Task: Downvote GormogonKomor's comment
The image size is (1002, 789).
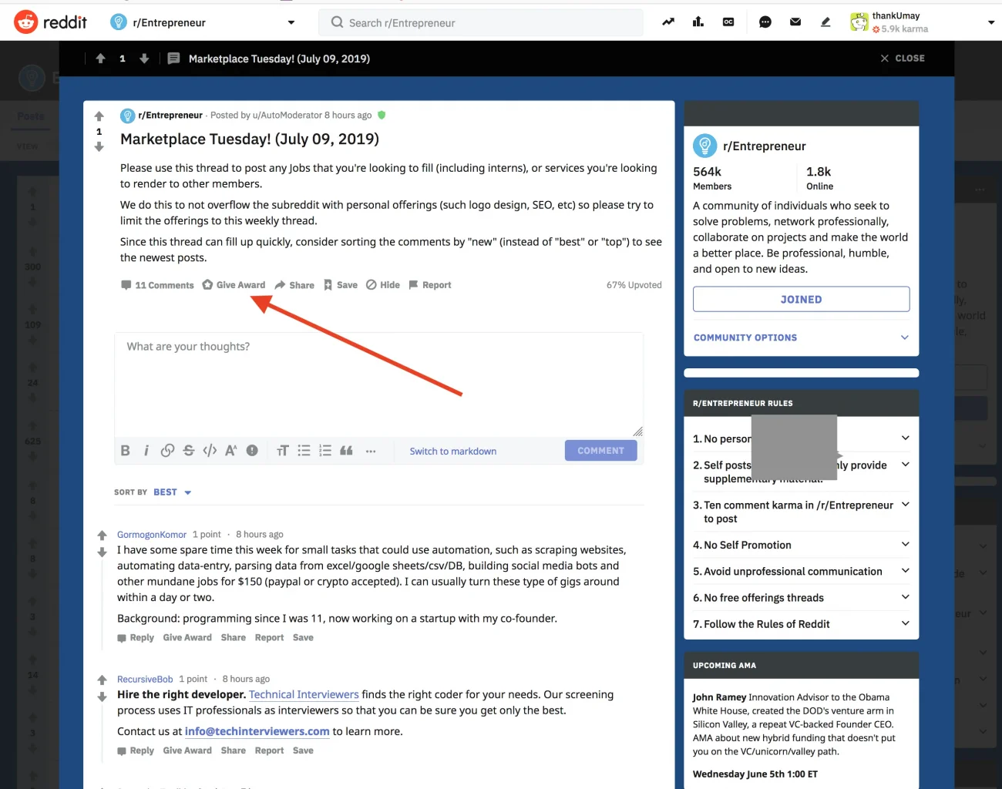Action: point(102,552)
